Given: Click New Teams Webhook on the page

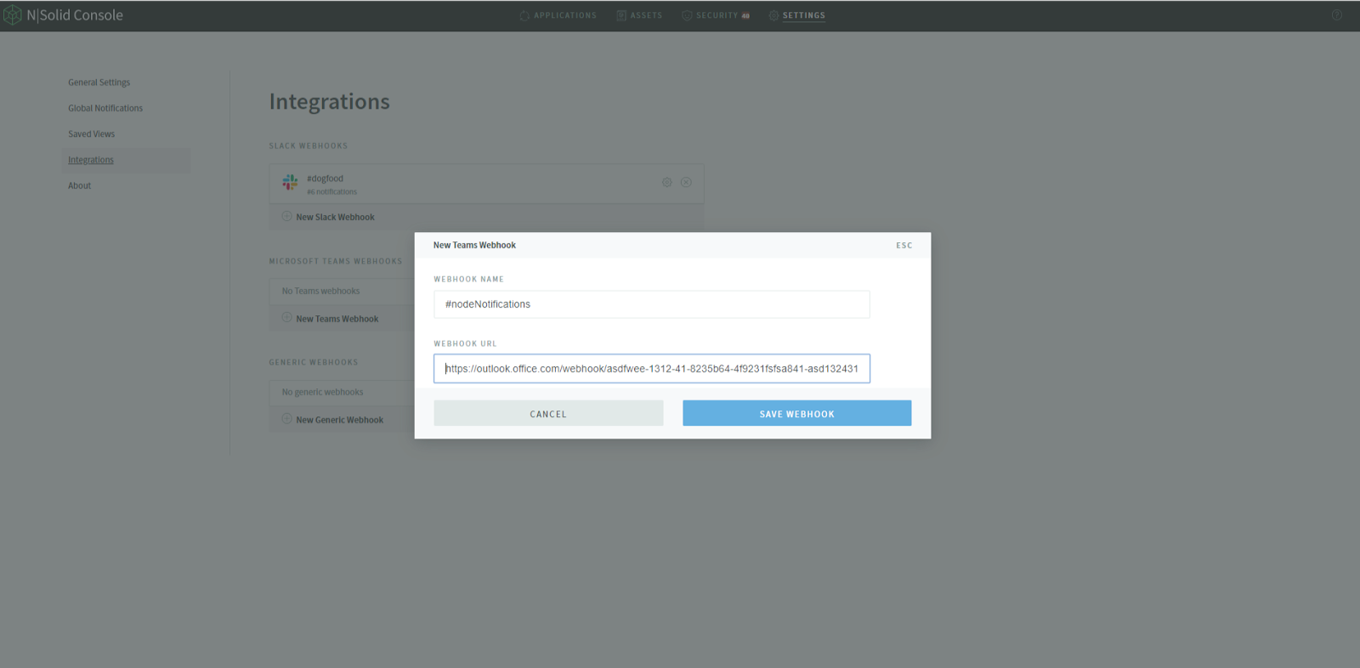Looking at the screenshot, I should click(x=337, y=319).
